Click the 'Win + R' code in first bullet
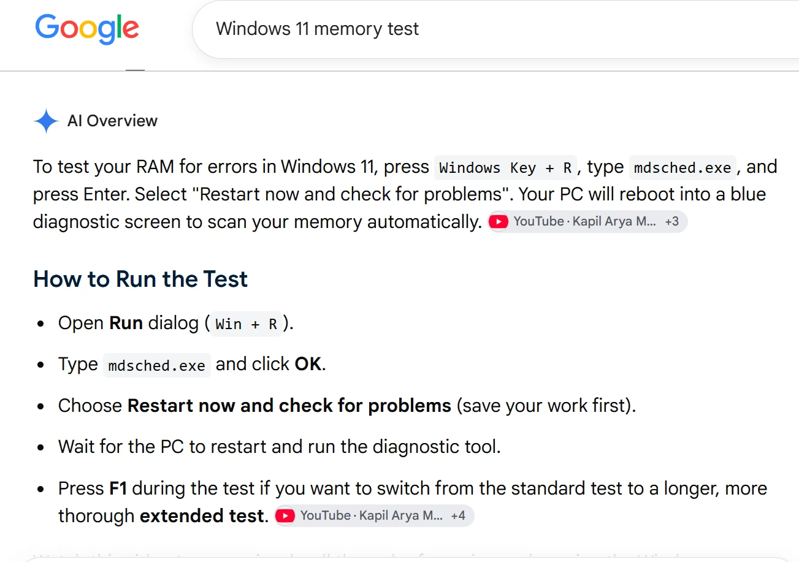Image resolution: width=799 pixels, height=562 pixels. tap(247, 324)
